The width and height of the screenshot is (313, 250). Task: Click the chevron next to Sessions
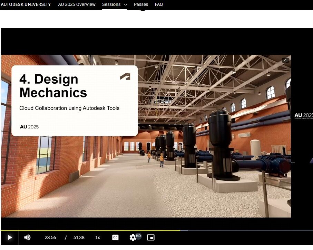pos(125,5)
